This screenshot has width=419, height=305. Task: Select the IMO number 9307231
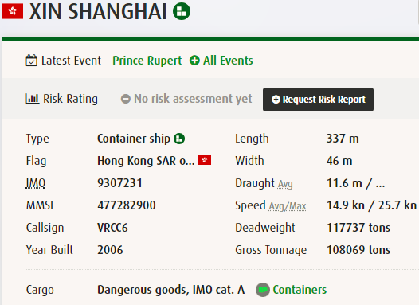tap(119, 183)
